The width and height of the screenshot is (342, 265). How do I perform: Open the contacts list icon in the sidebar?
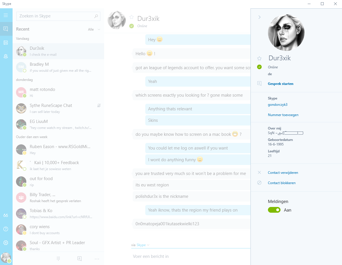[x=6, y=43]
